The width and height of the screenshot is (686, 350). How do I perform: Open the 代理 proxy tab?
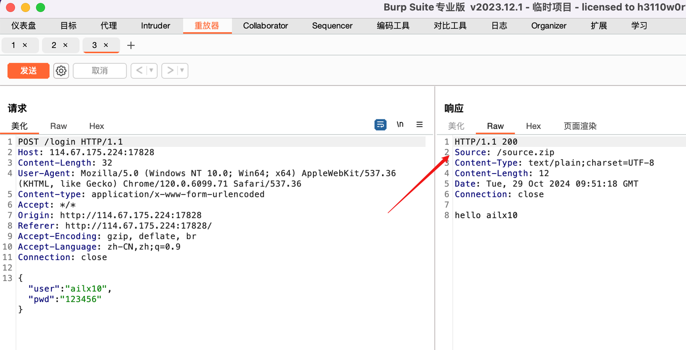coord(109,26)
